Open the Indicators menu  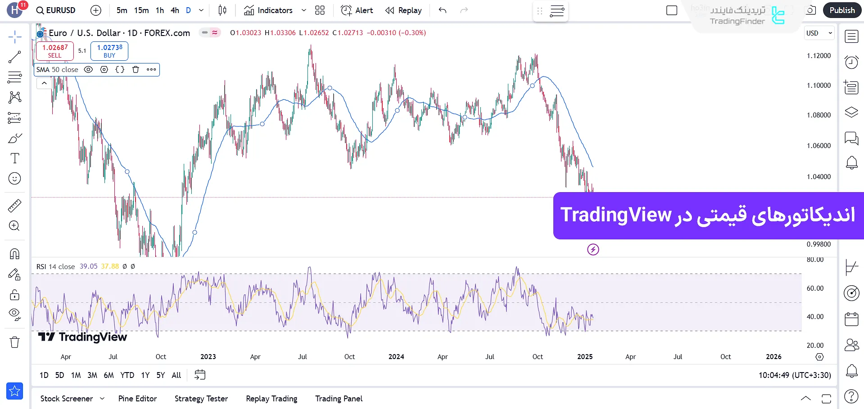[x=269, y=10]
